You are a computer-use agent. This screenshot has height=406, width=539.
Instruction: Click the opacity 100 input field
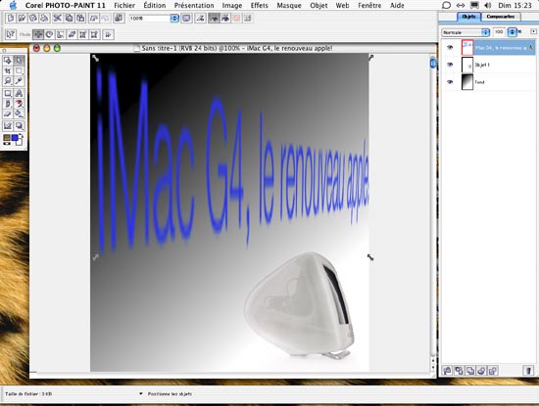(499, 32)
